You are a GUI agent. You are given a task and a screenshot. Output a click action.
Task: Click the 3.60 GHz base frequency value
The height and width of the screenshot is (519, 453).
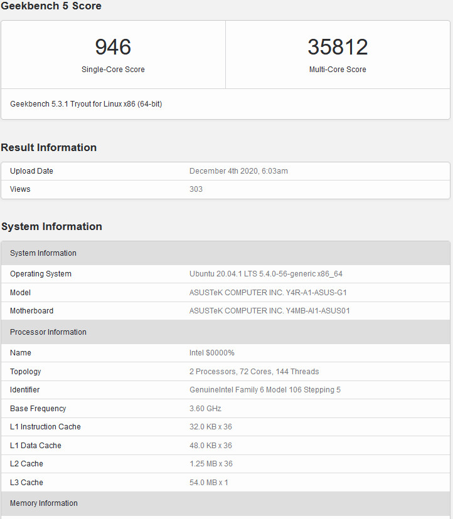205,409
